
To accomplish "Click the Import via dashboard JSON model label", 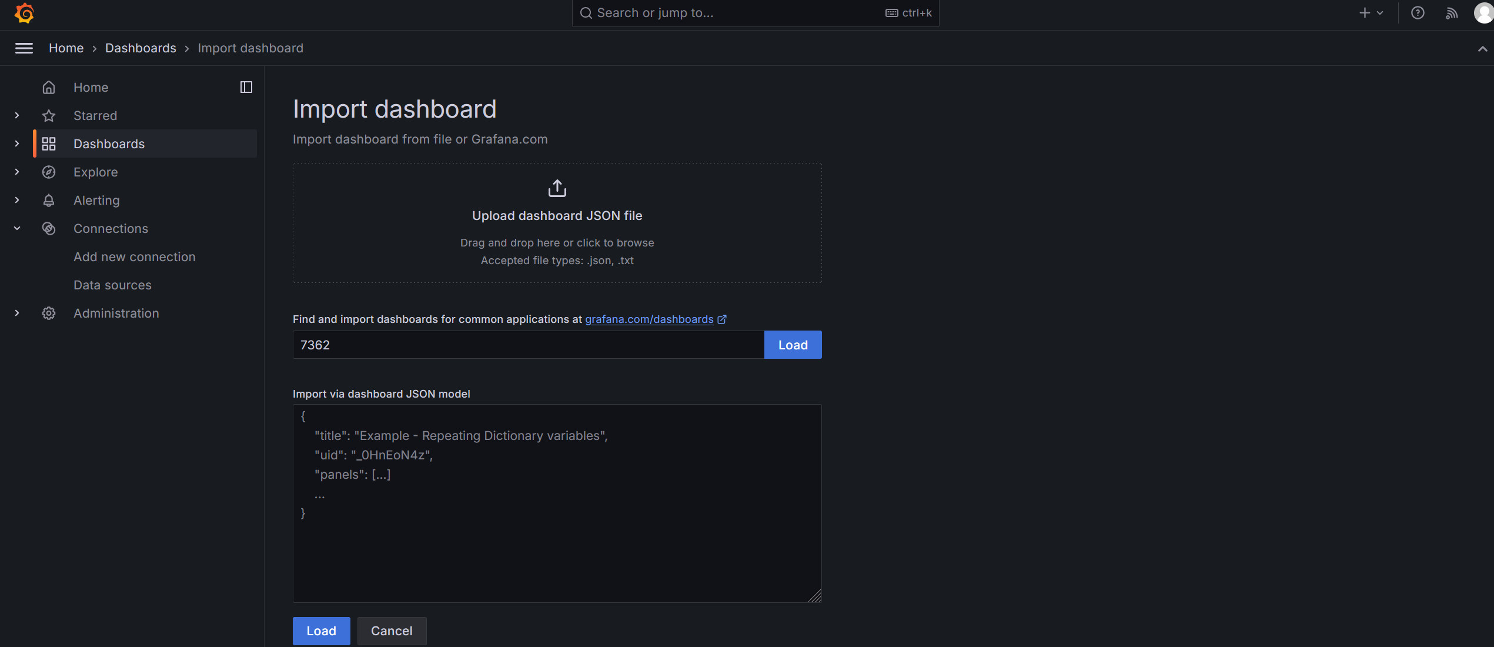I will (x=382, y=394).
